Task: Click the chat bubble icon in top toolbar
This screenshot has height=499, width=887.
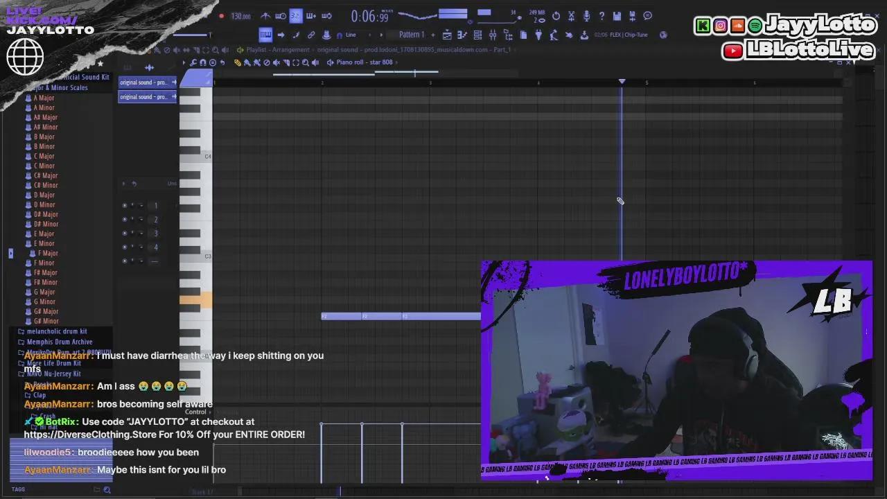Action: (647, 16)
